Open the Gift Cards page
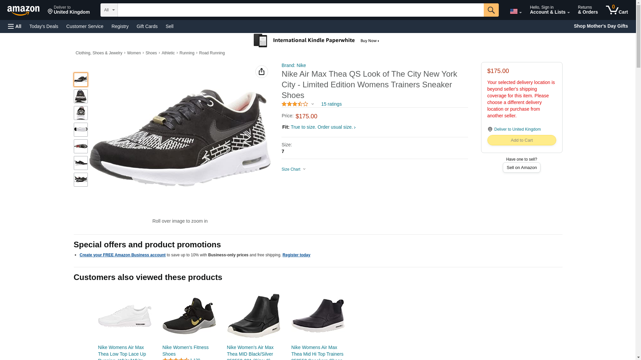The height and width of the screenshot is (360, 641). tap(147, 26)
